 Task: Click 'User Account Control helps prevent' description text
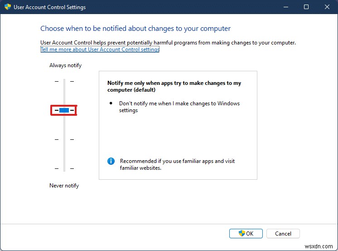[x=168, y=43]
